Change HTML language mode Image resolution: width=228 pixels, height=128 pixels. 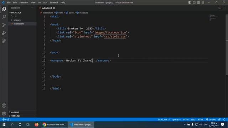(201, 119)
